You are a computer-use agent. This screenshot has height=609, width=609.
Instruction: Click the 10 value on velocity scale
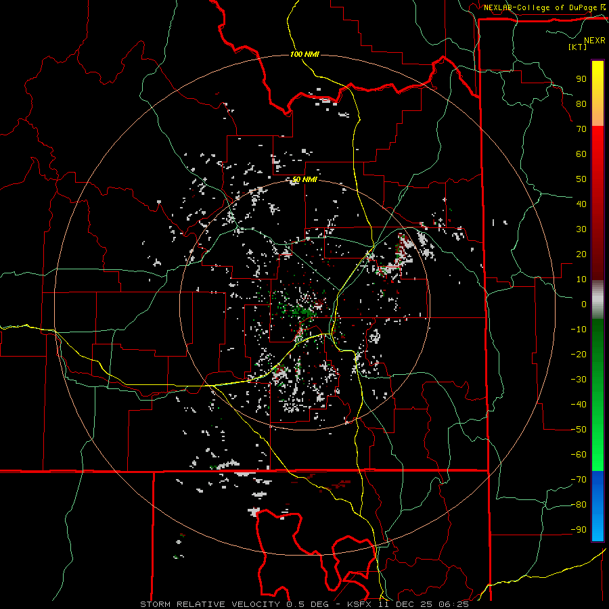tap(581, 279)
